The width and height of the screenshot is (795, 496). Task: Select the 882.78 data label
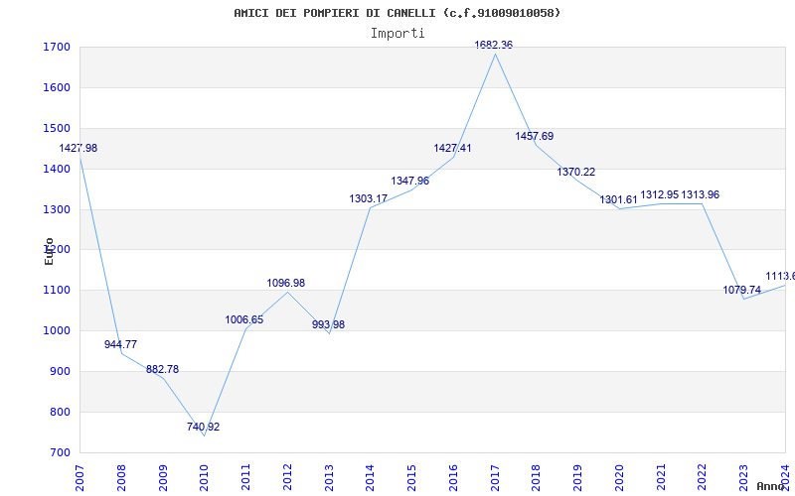[162, 369]
